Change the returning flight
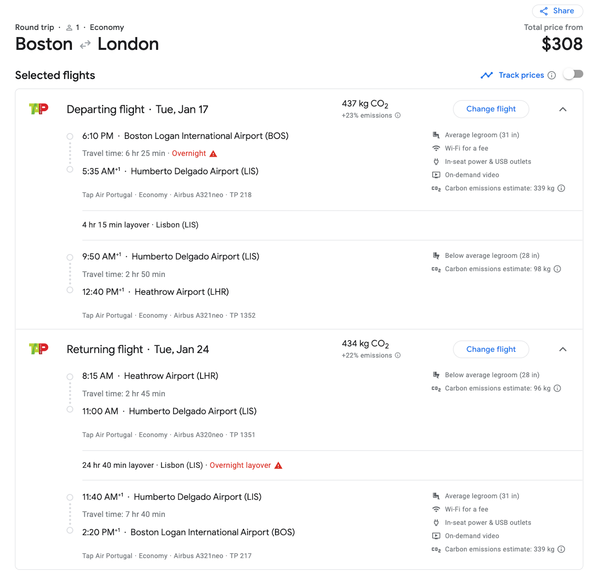The width and height of the screenshot is (602, 576). (491, 349)
